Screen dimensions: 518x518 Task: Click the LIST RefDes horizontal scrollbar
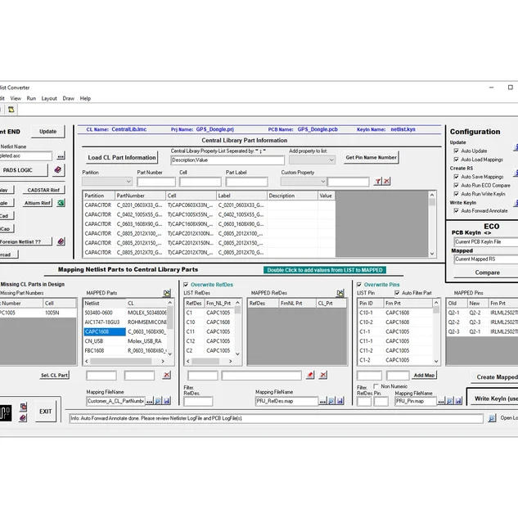209,361
